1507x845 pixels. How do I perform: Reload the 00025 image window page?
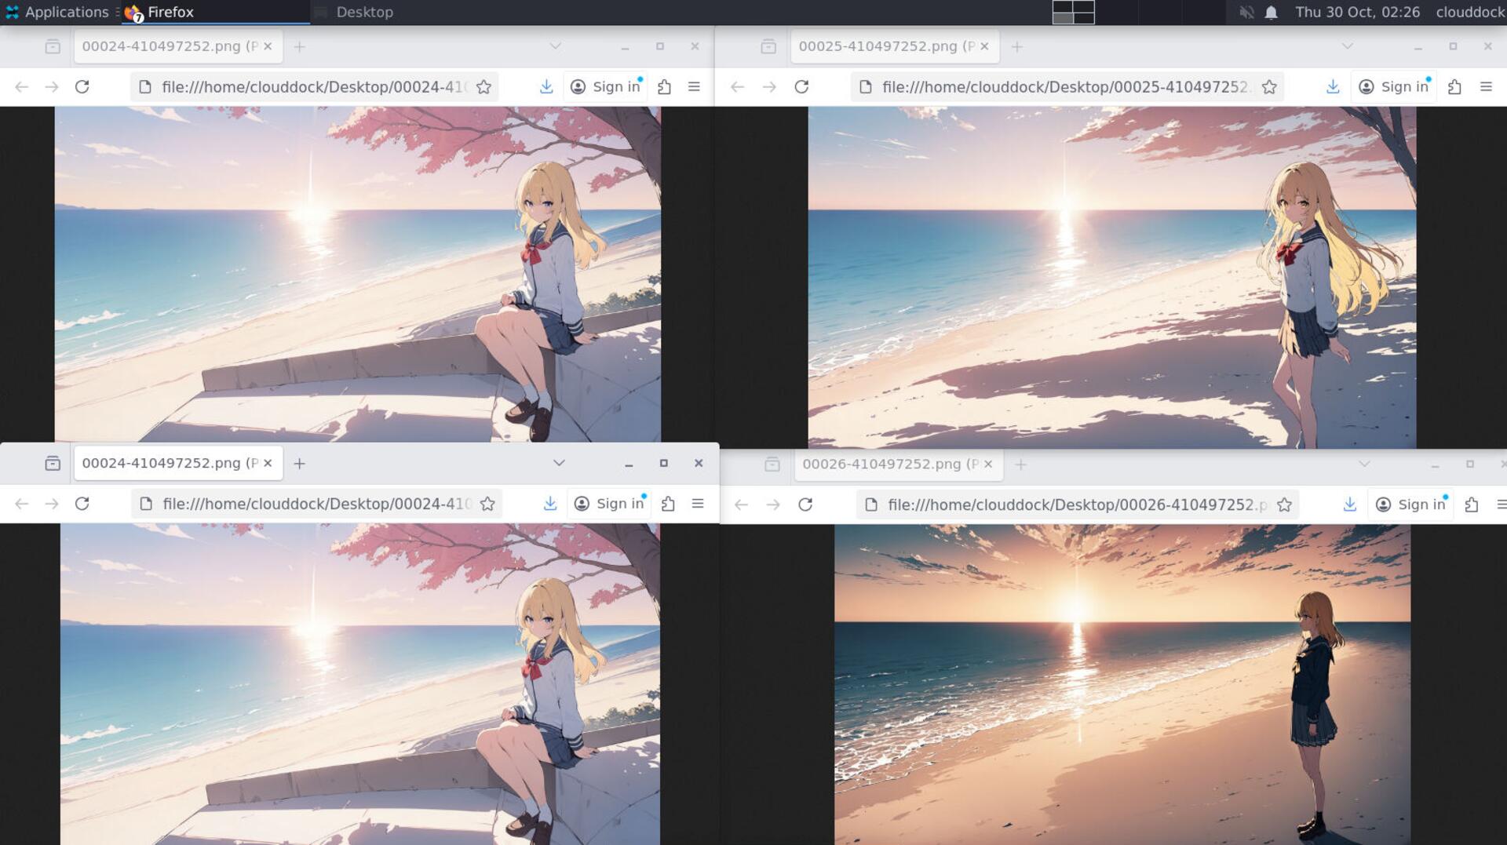click(x=801, y=87)
